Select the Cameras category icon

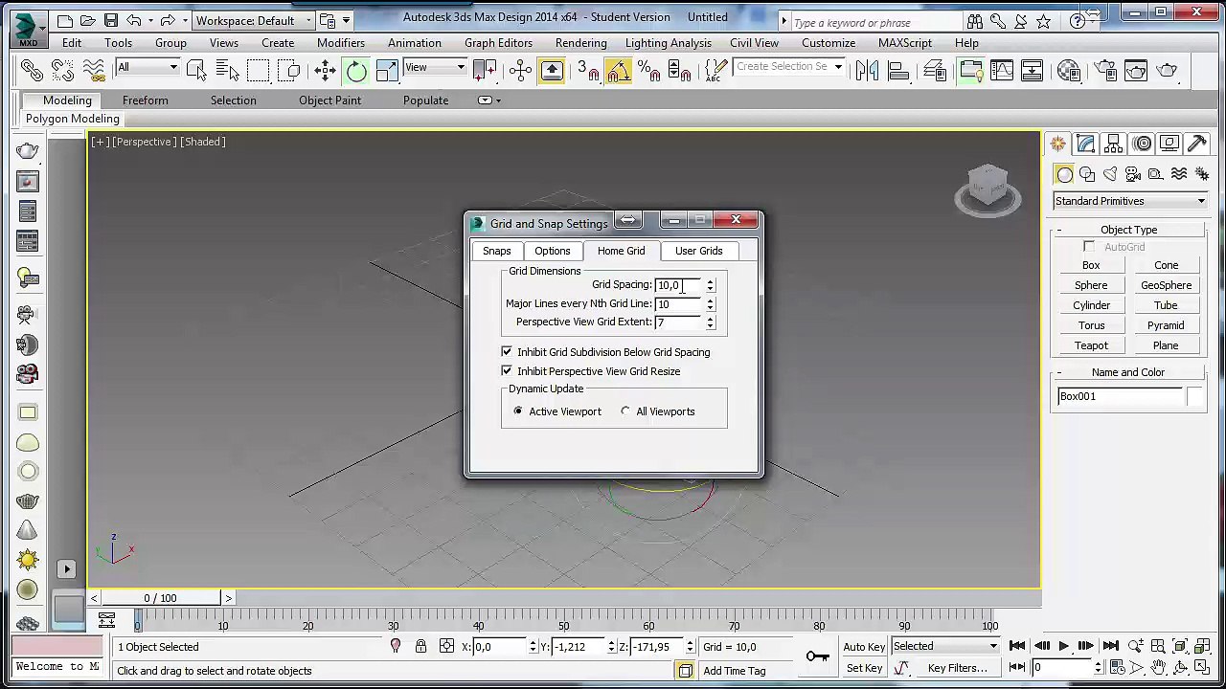(x=1133, y=174)
